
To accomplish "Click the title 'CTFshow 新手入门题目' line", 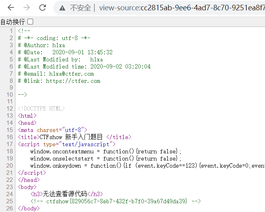I will (75, 137).
